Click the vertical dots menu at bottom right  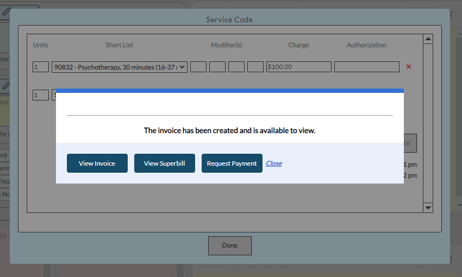point(451,259)
